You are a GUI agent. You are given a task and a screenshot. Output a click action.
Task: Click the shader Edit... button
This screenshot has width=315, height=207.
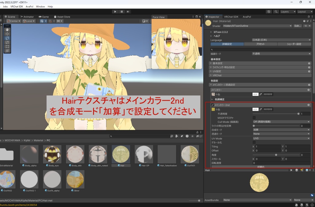pos(297,26)
